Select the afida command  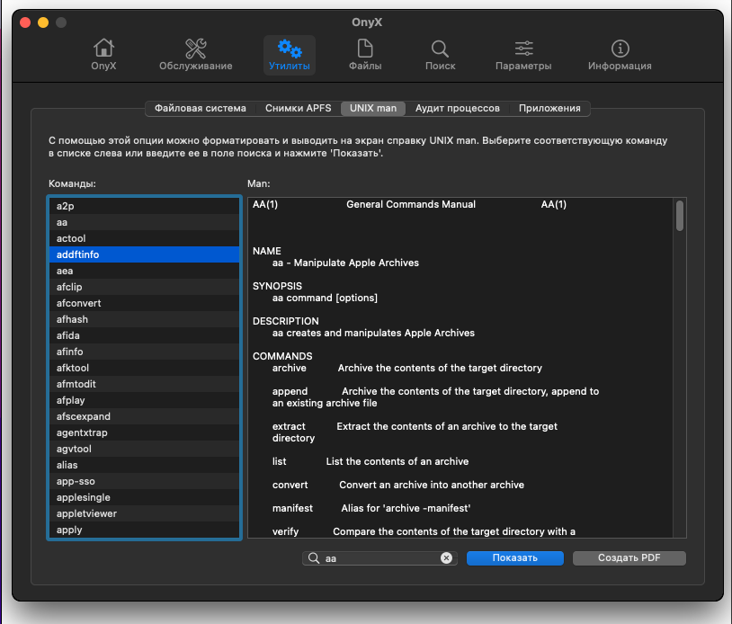[144, 335]
